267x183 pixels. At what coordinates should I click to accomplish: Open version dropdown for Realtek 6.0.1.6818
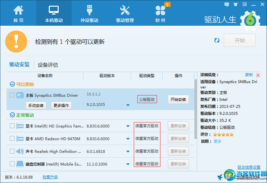point(128,152)
